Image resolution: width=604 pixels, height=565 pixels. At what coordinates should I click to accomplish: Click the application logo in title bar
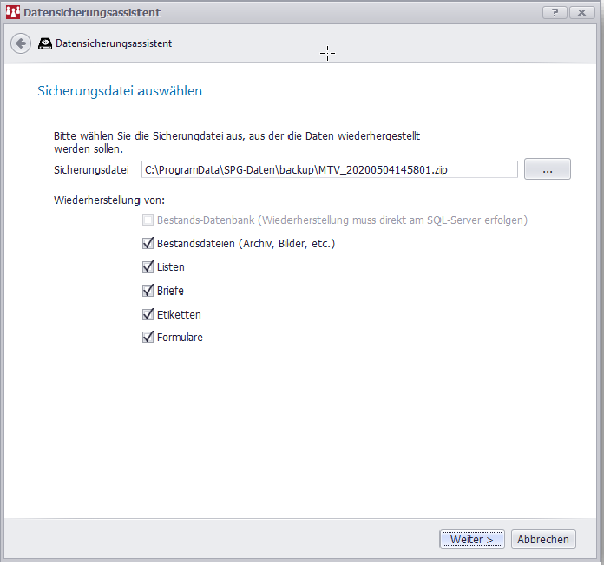click(12, 13)
